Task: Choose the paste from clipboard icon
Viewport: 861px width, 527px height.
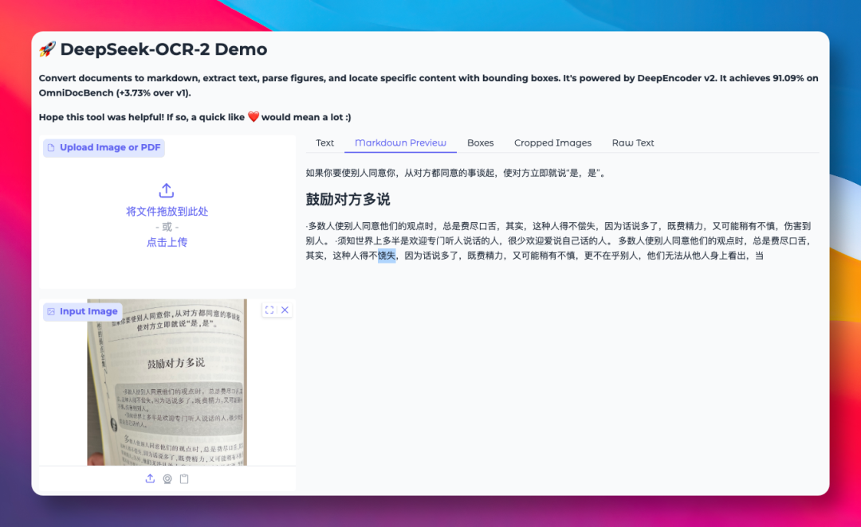Action: coord(184,478)
